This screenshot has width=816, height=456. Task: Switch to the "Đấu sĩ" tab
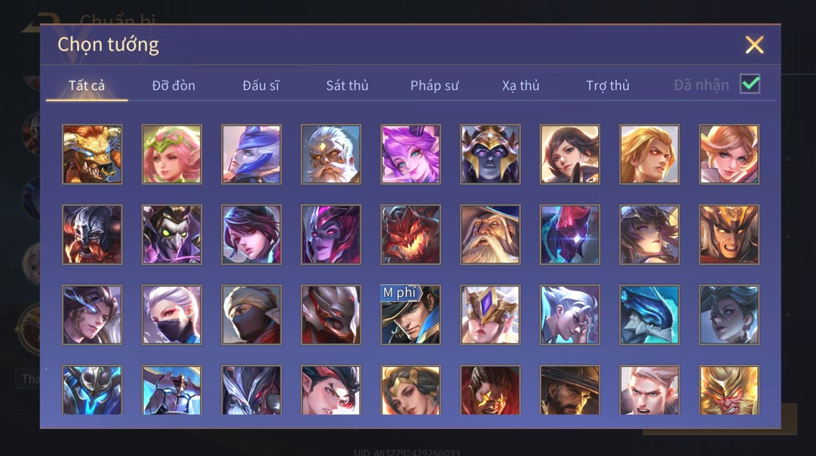[x=261, y=86]
